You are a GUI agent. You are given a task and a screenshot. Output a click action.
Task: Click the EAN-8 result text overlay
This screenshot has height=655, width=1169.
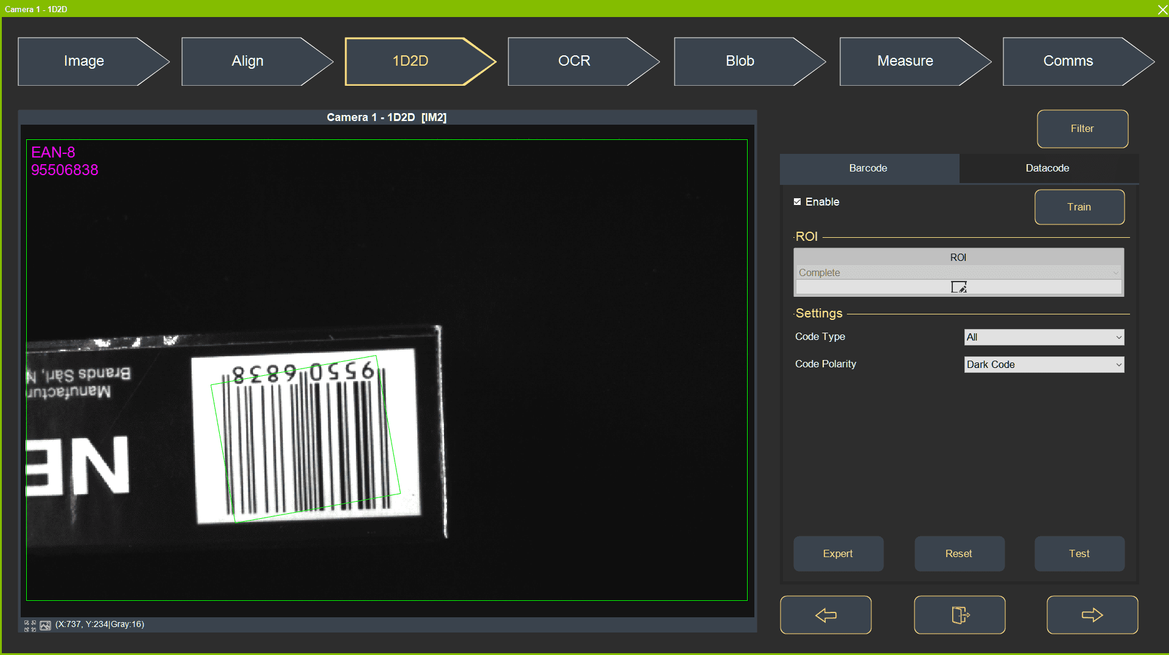[54, 152]
